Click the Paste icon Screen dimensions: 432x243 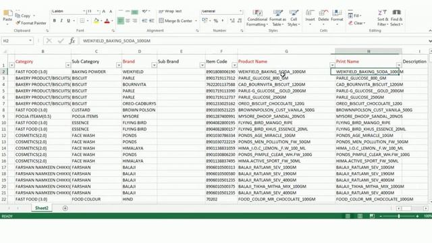click(7, 13)
